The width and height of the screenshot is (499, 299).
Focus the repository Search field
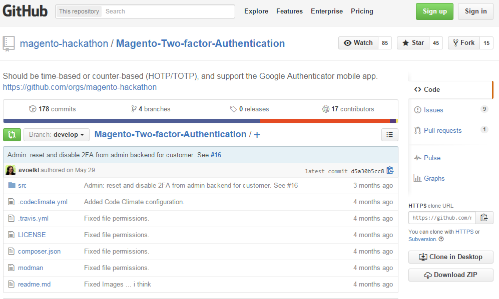pyautogui.click(x=168, y=11)
